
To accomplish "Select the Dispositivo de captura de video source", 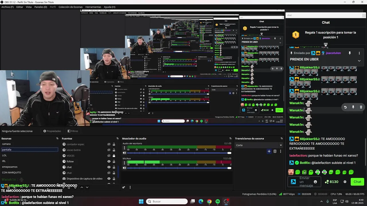I will coord(84,179).
